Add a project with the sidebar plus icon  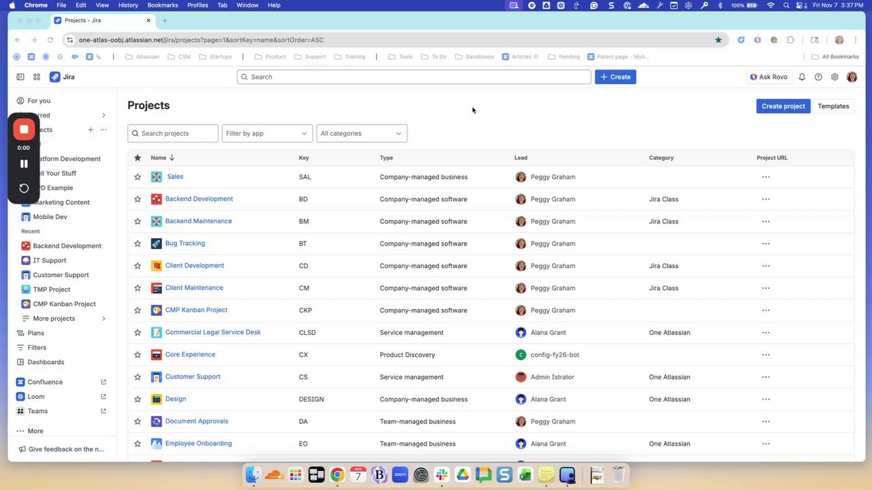click(x=90, y=129)
